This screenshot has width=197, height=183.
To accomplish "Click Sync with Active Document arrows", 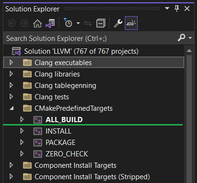I will tap(88, 23).
